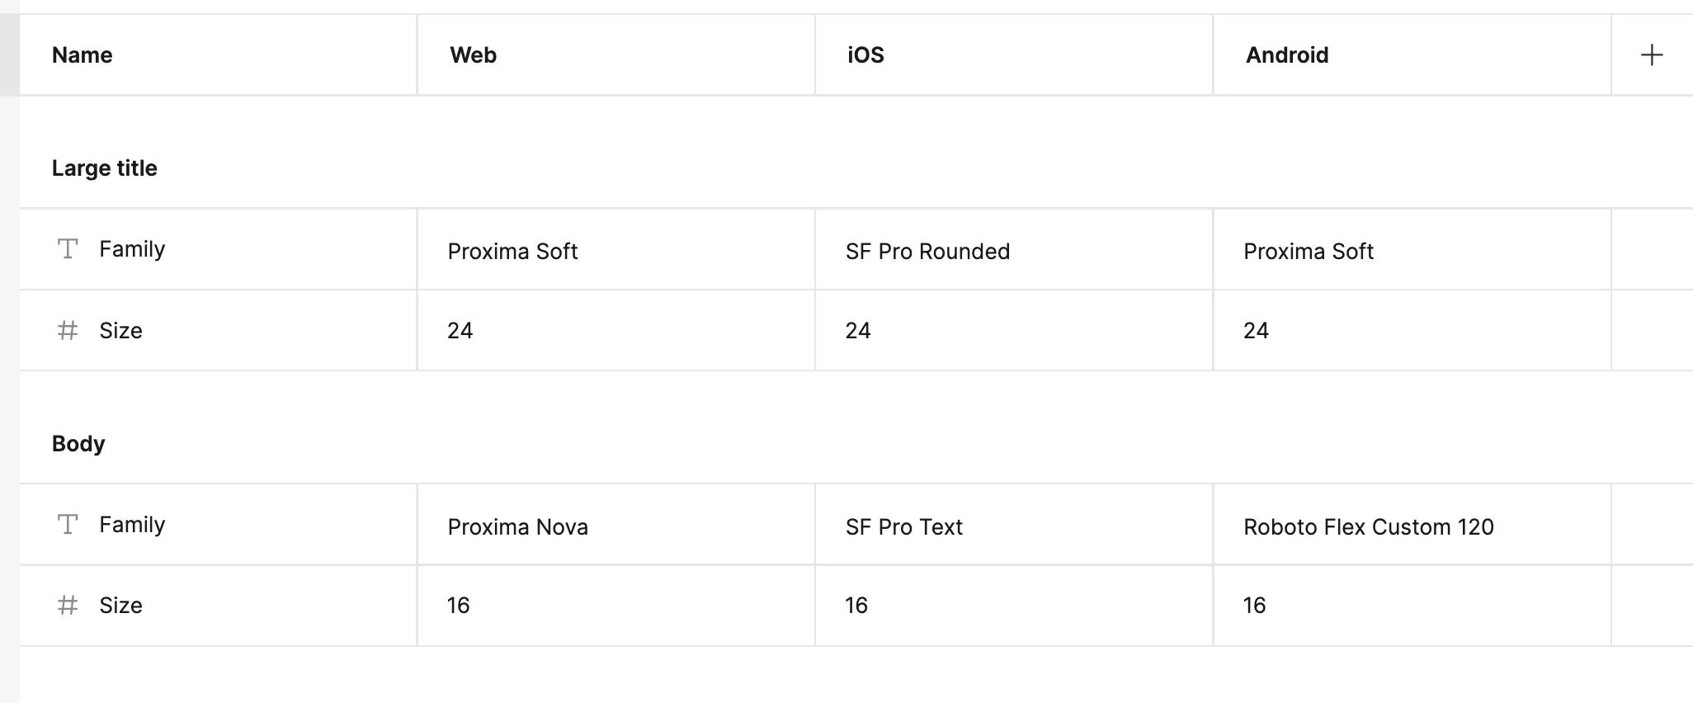Screen dimensions: 1693x703
Task: Edit Android Body size 16
Action: click(1412, 606)
